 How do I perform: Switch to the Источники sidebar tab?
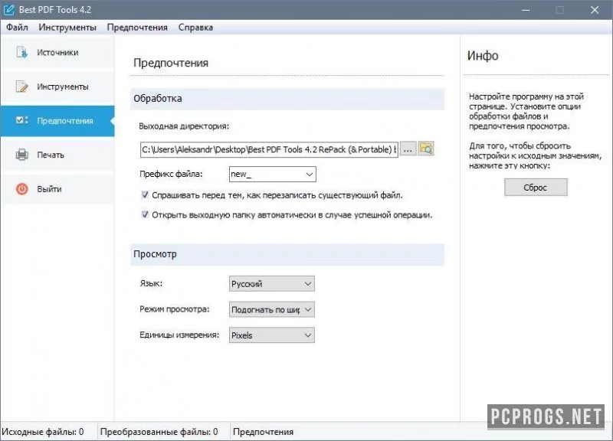click(x=57, y=52)
